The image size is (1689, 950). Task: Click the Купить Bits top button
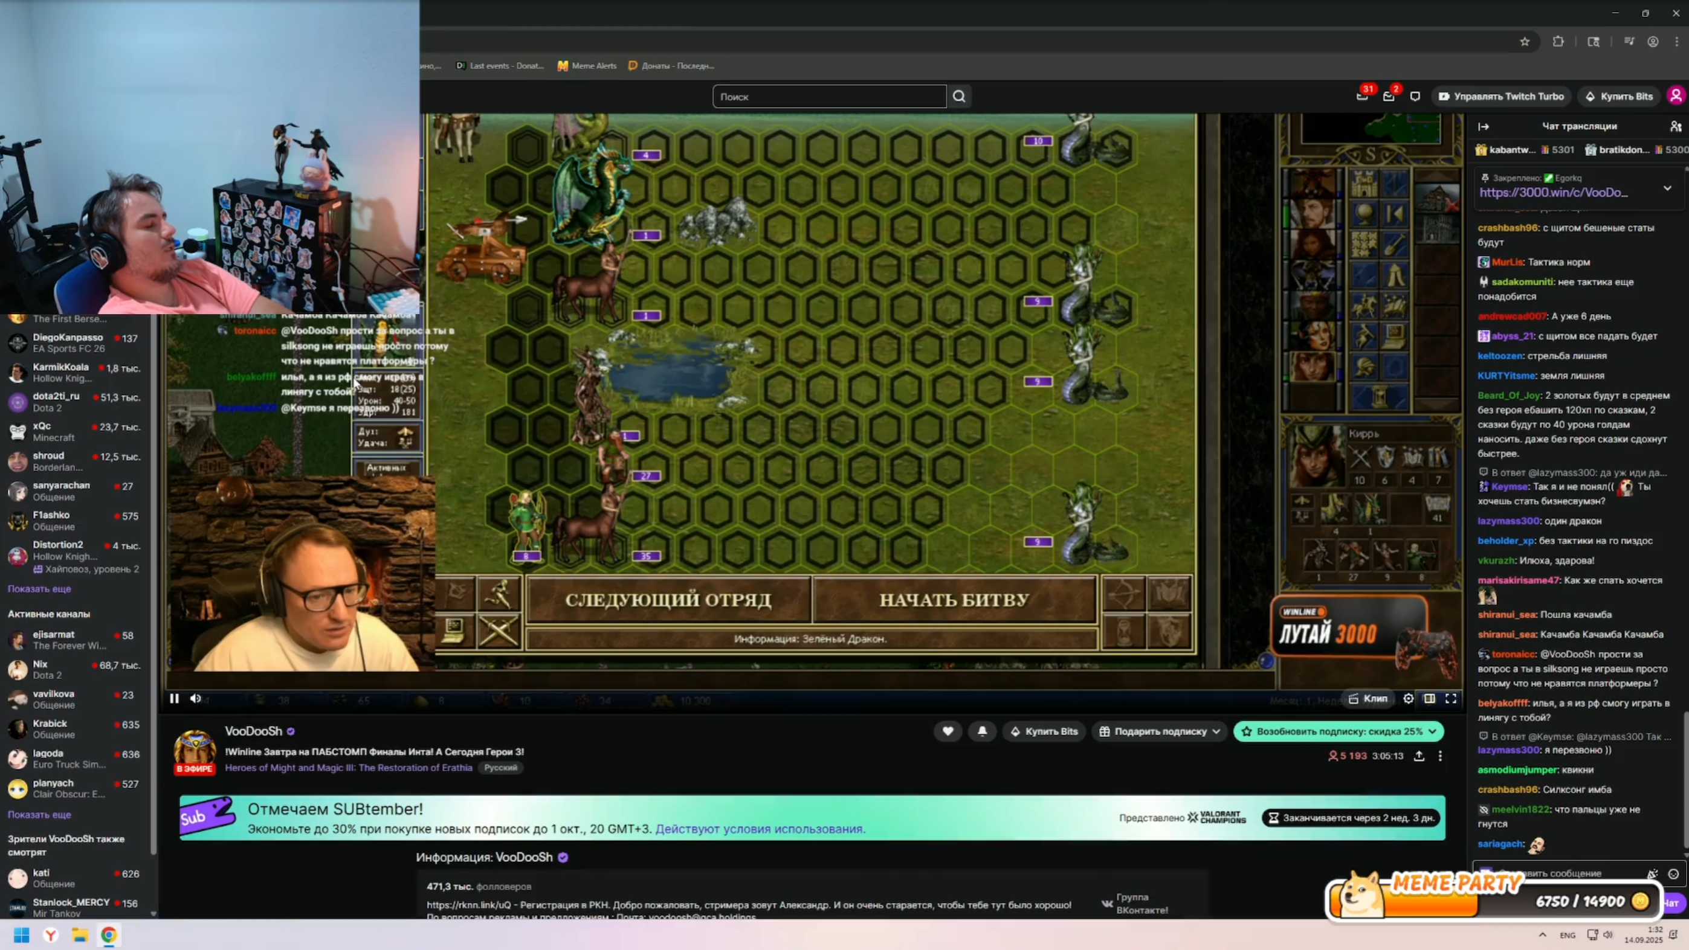pyautogui.click(x=1619, y=96)
